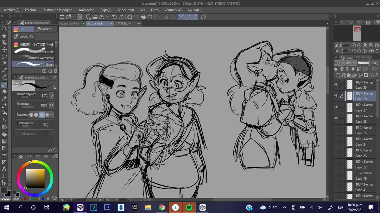This screenshot has height=213, width=380.
Task: Select the Smooth flat sub tool group
Action: coord(23,36)
